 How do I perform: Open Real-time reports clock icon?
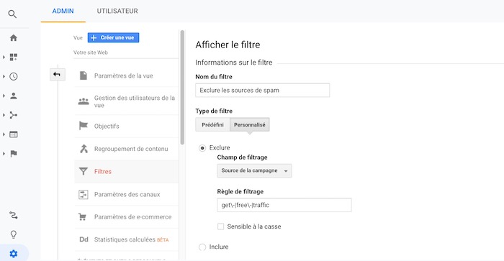(13, 76)
